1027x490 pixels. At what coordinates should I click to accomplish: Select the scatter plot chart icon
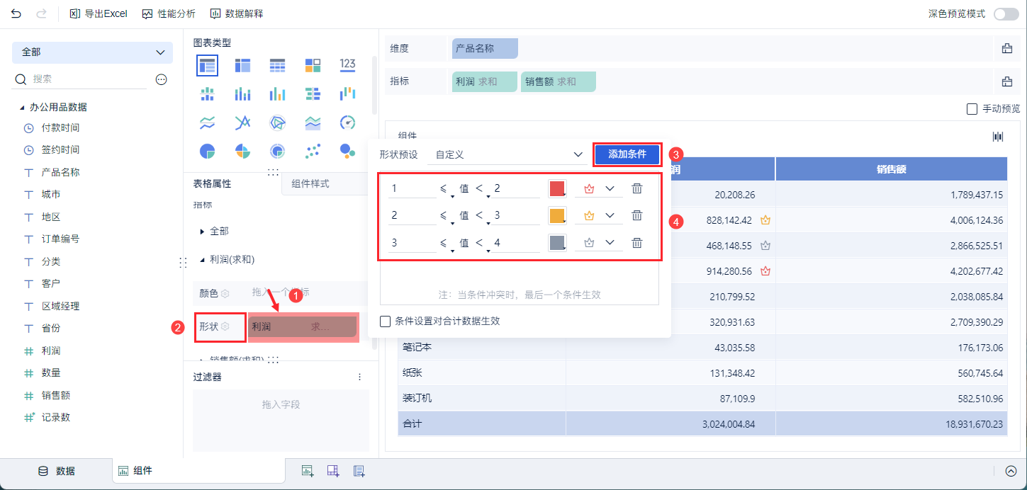tap(313, 151)
